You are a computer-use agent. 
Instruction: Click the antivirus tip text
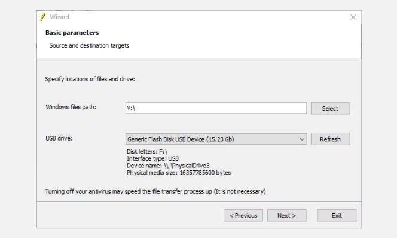(155, 191)
